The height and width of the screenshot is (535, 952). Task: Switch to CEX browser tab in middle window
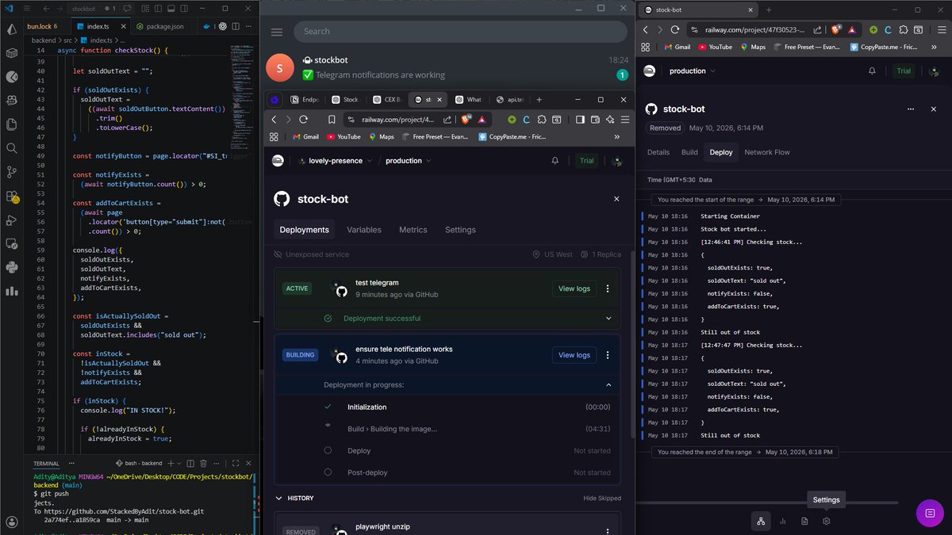[386, 100]
